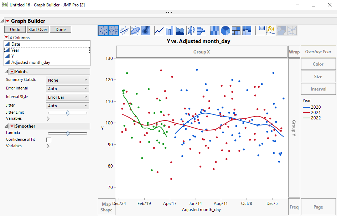Select the Adjusted month_day column
The image size is (337, 216).
[x=47, y=62]
